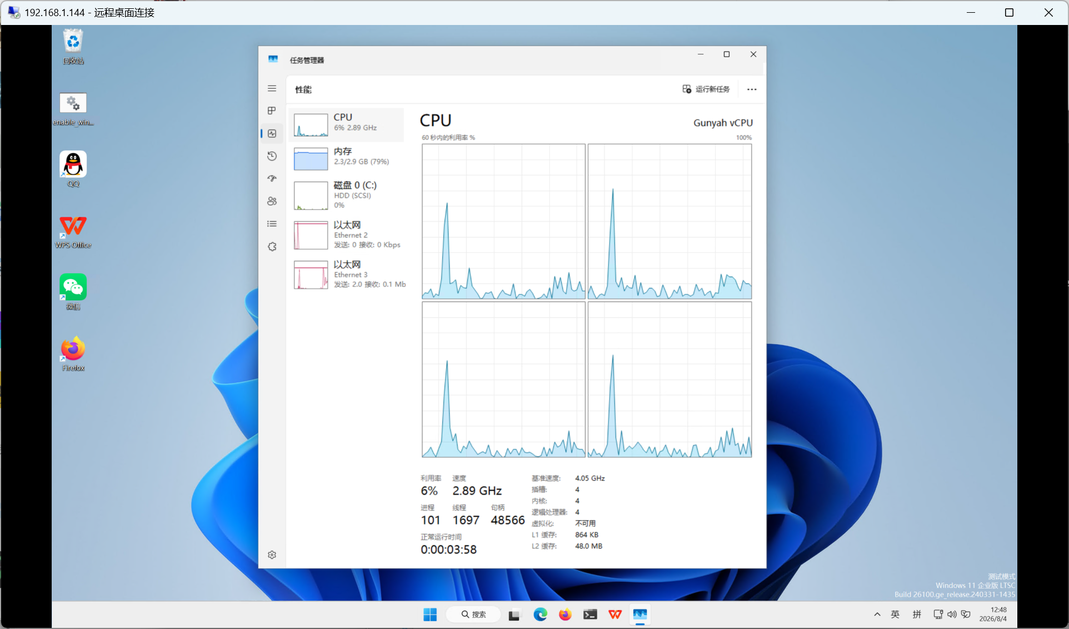Image resolution: width=1069 pixels, height=629 pixels.
Task: Select the CPU performance item
Action: [347, 124]
